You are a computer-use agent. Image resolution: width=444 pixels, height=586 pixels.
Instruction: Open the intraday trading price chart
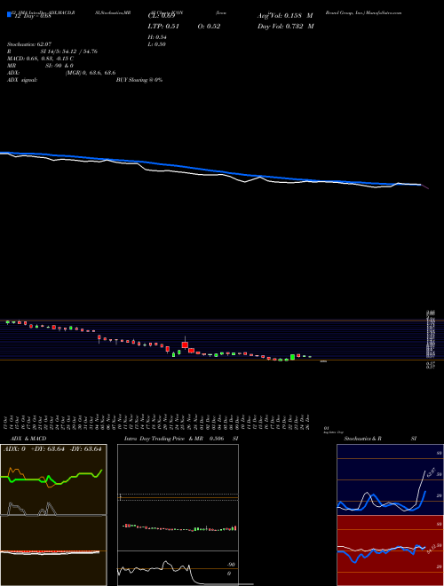click(x=178, y=497)
